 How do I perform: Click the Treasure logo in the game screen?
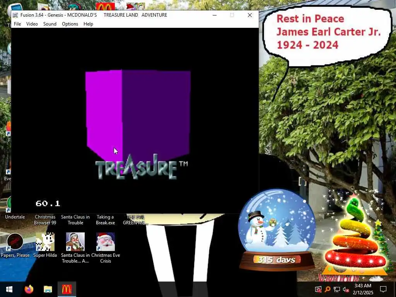[142, 167]
